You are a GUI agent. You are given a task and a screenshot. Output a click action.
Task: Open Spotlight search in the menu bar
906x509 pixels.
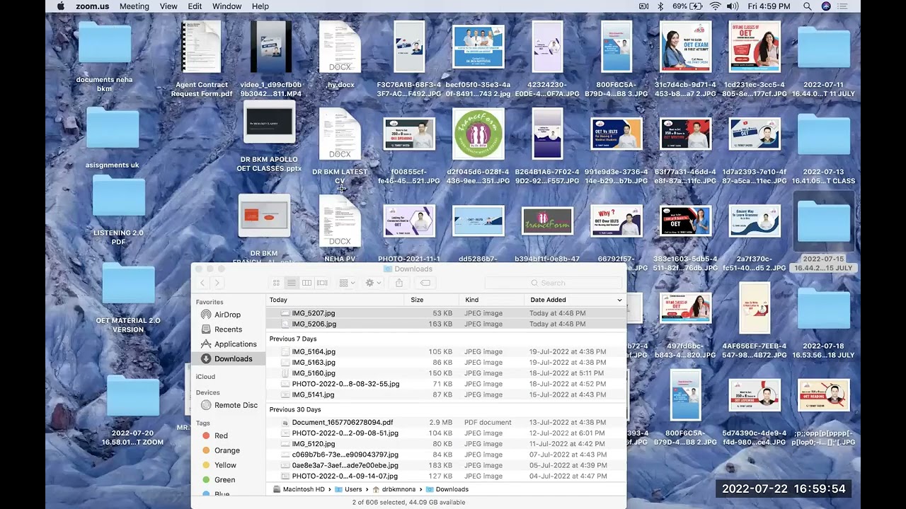pos(808,6)
